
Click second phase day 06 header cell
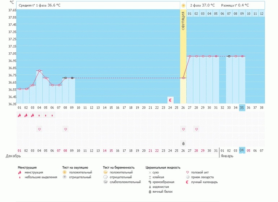coord(222,13)
